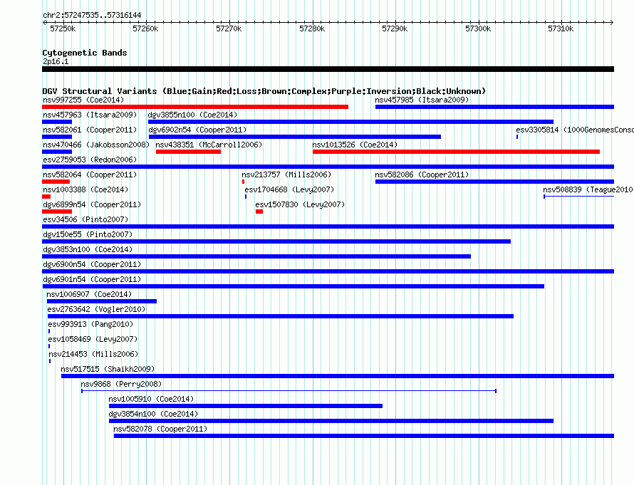Click the thin nsv9868 variant line
The height and width of the screenshot is (485, 634).
[x=289, y=391]
